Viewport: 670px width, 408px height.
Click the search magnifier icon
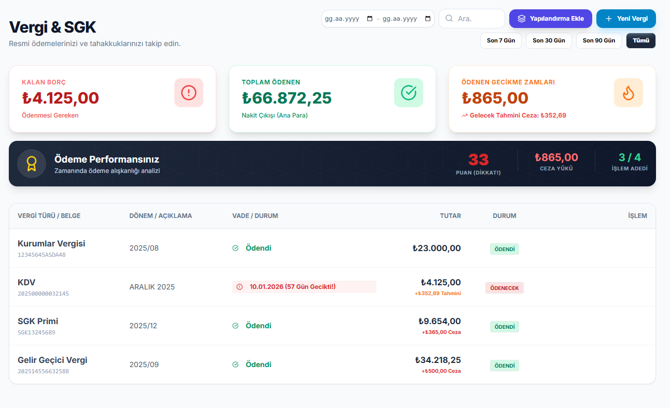(449, 19)
